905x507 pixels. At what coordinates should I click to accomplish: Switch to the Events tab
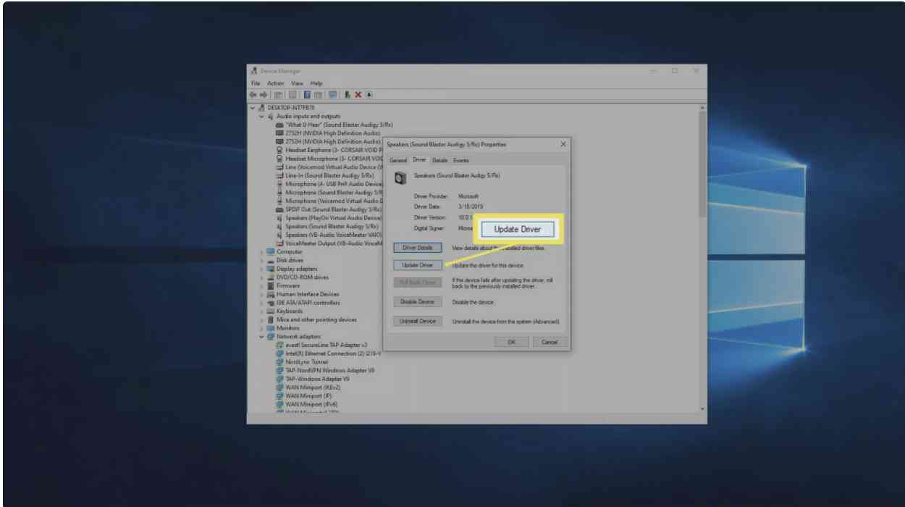461,160
